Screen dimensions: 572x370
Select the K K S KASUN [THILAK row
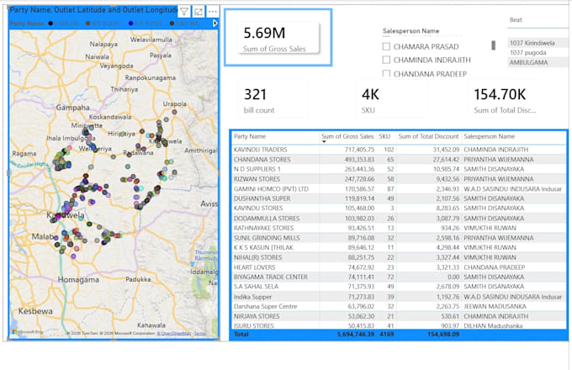[399, 247]
